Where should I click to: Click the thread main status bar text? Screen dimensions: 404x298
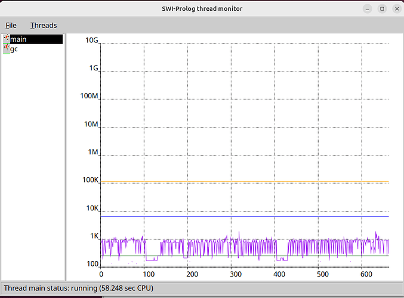79,288
